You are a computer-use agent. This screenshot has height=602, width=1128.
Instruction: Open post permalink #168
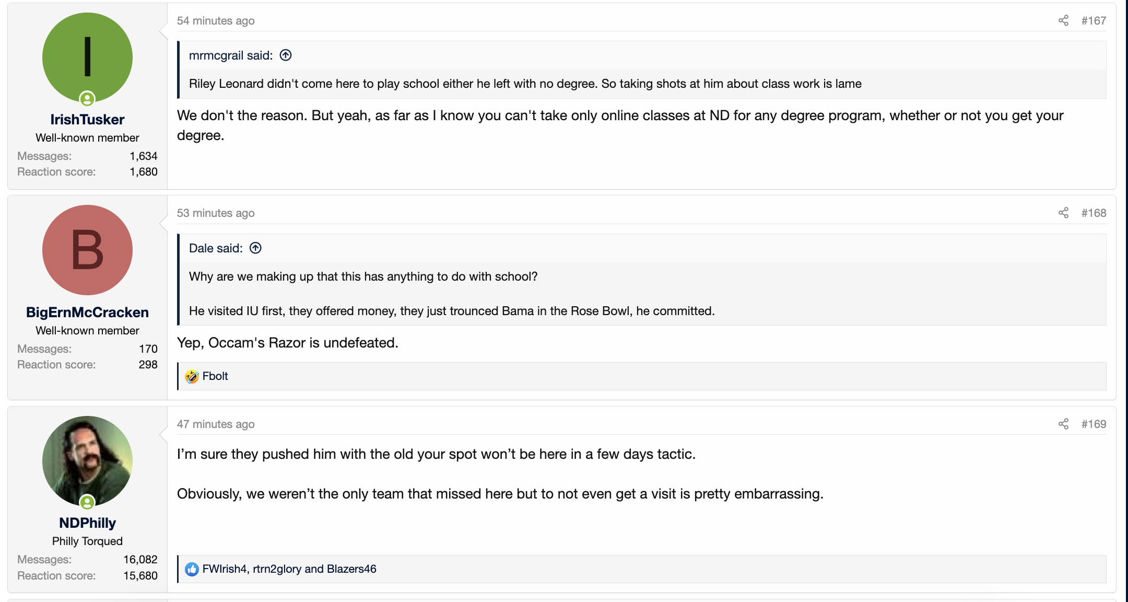pos(1094,213)
